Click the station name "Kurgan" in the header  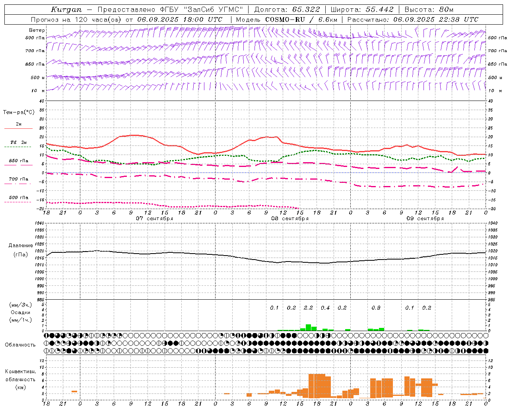[x=66, y=10]
